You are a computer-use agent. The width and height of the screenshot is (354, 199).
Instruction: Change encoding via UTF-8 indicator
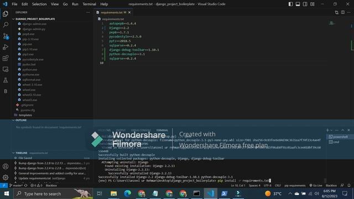268,186
